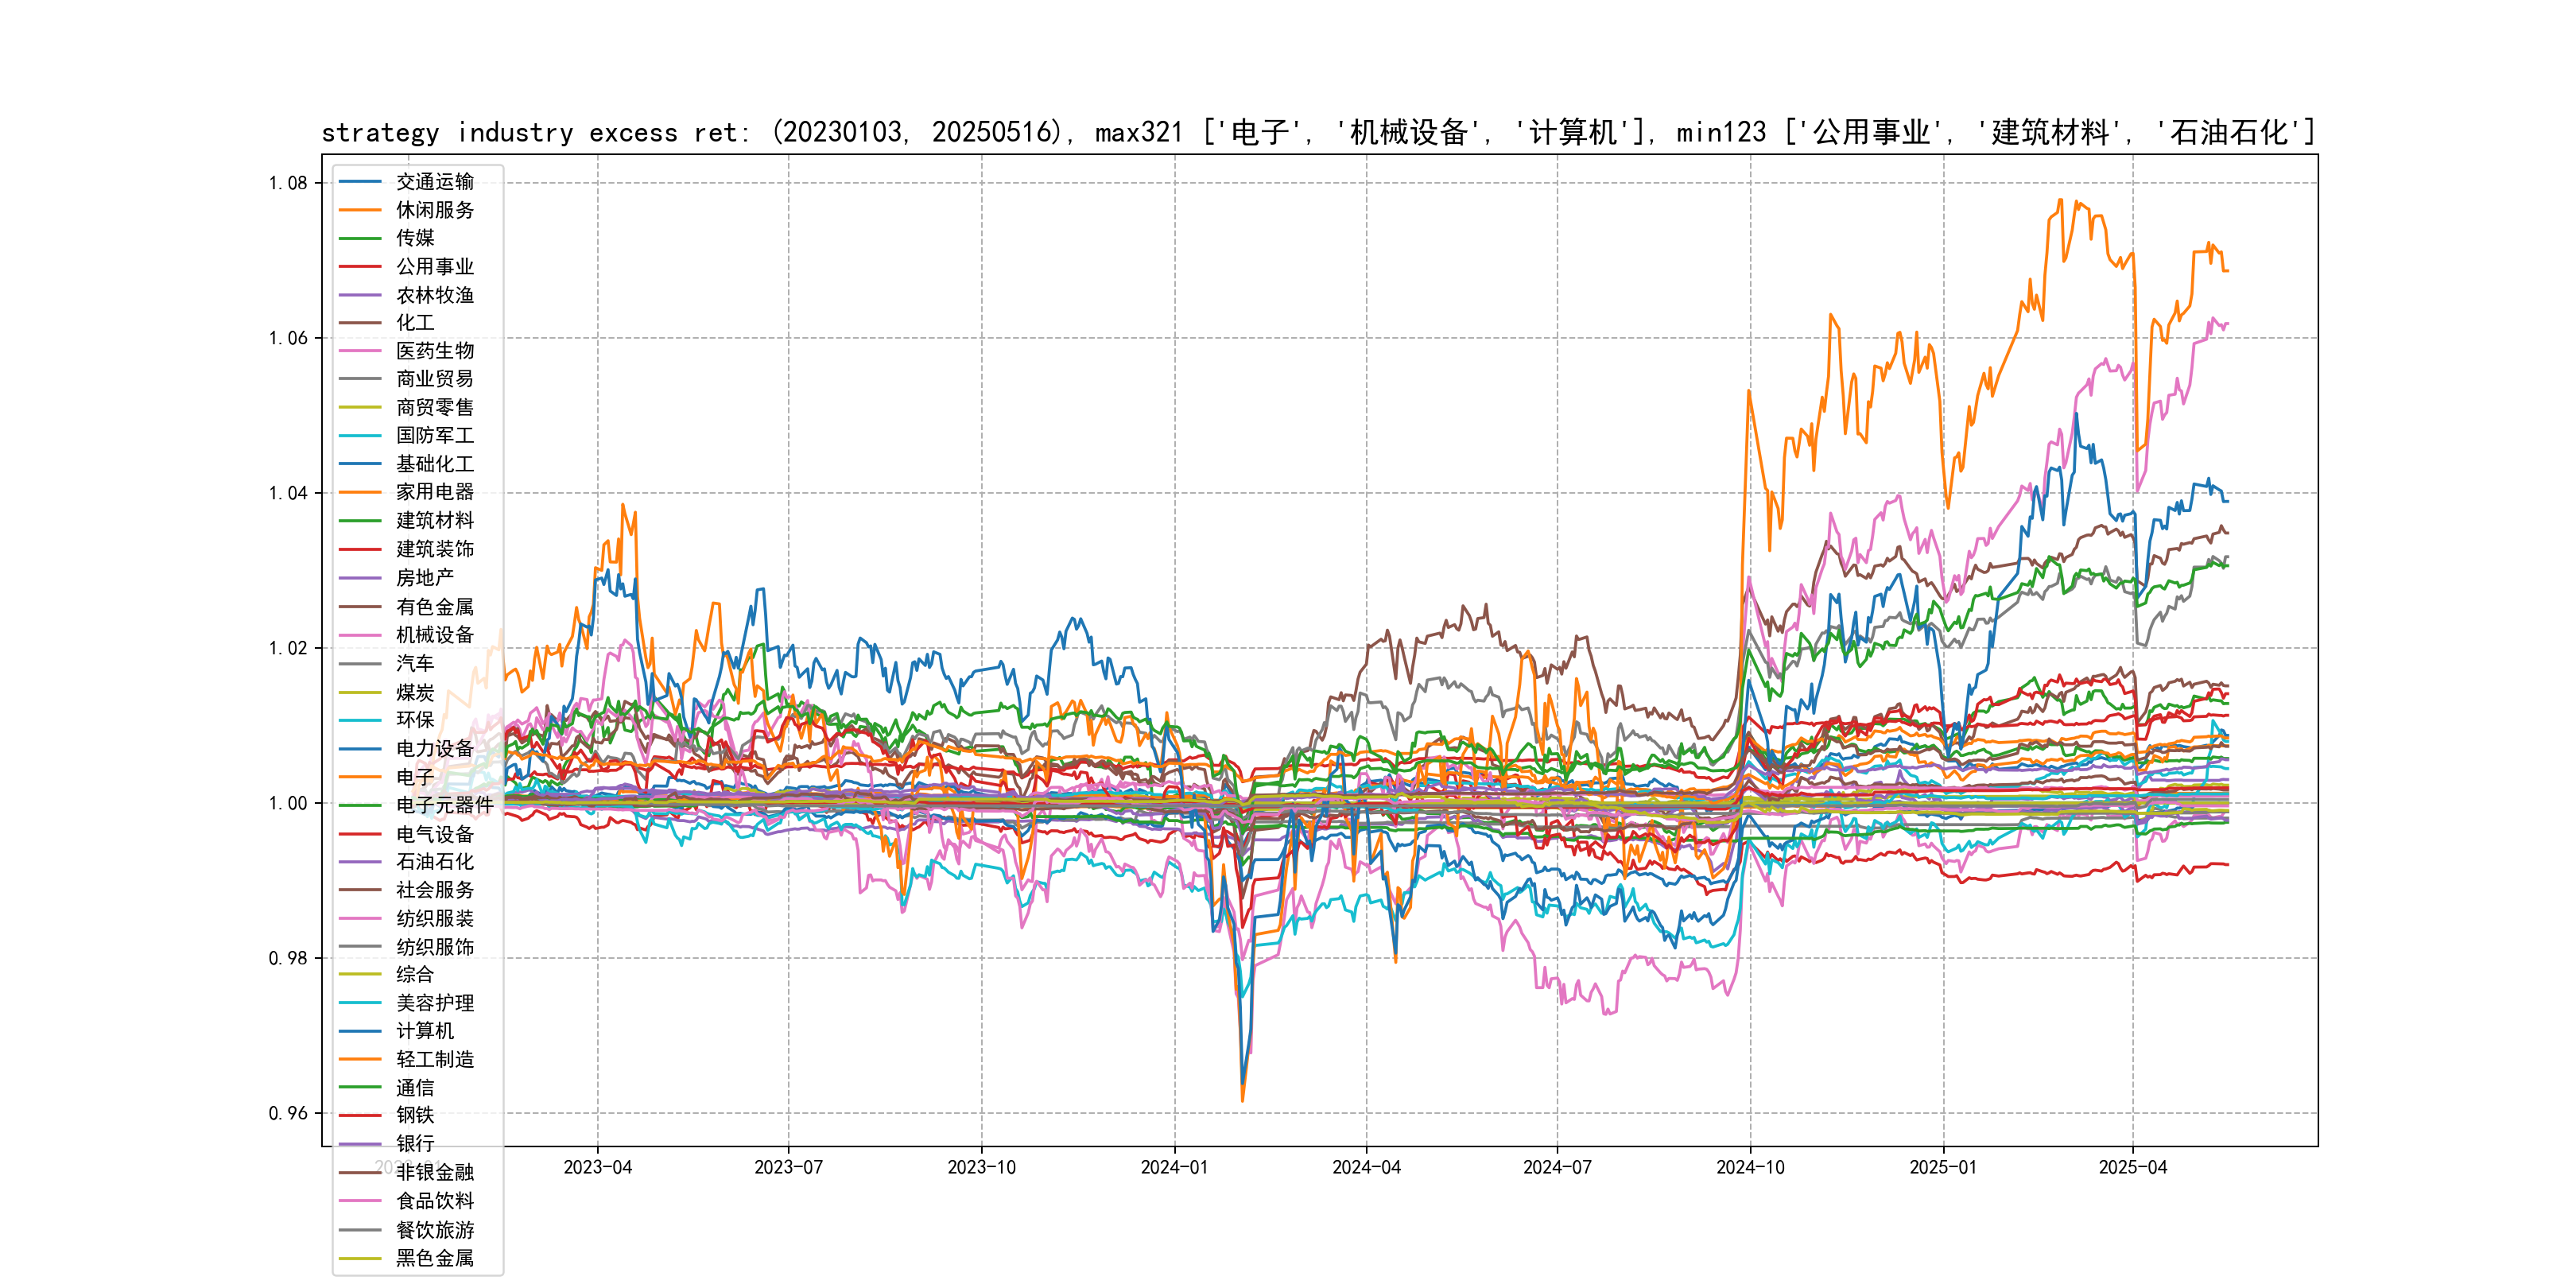Viewport: 2576px width, 1288px height.
Task: Click the 石油石化 legend color swatch
Action: [360, 862]
